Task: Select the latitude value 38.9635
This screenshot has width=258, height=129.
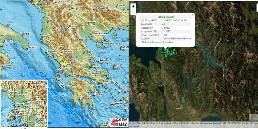Action: click(166, 28)
